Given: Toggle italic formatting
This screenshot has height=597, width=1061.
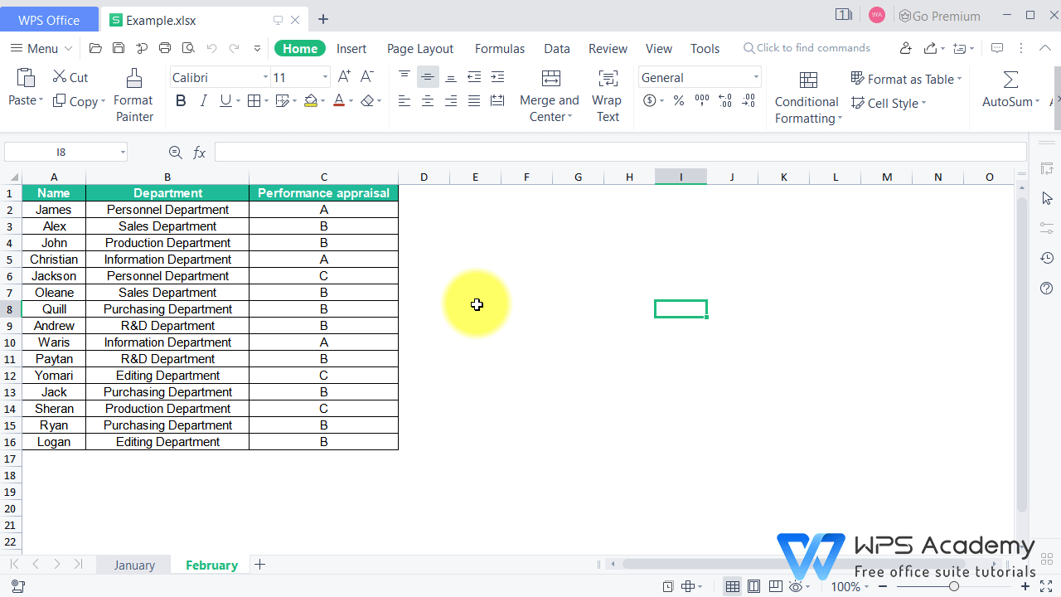Looking at the screenshot, I should click(x=203, y=100).
